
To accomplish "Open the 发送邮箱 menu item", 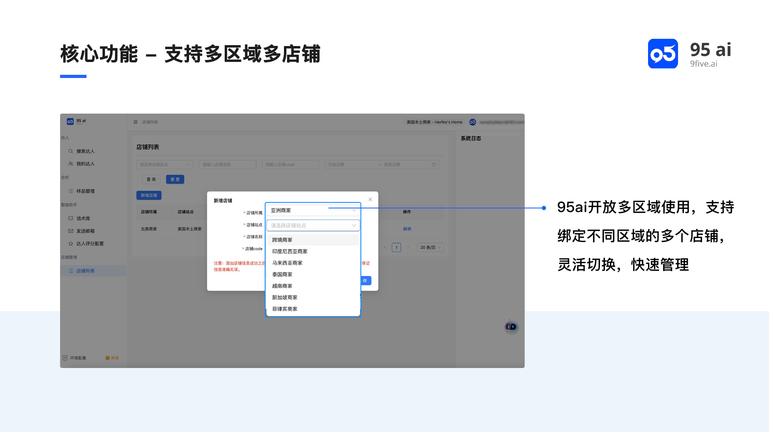I will click(85, 231).
